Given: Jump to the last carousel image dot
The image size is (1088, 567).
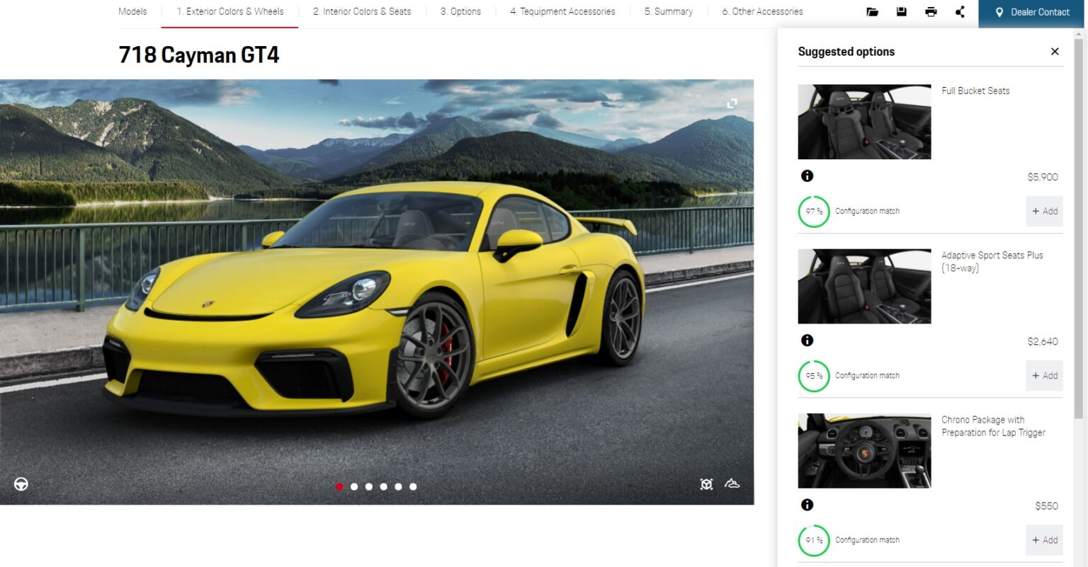Looking at the screenshot, I should pyautogui.click(x=413, y=486).
